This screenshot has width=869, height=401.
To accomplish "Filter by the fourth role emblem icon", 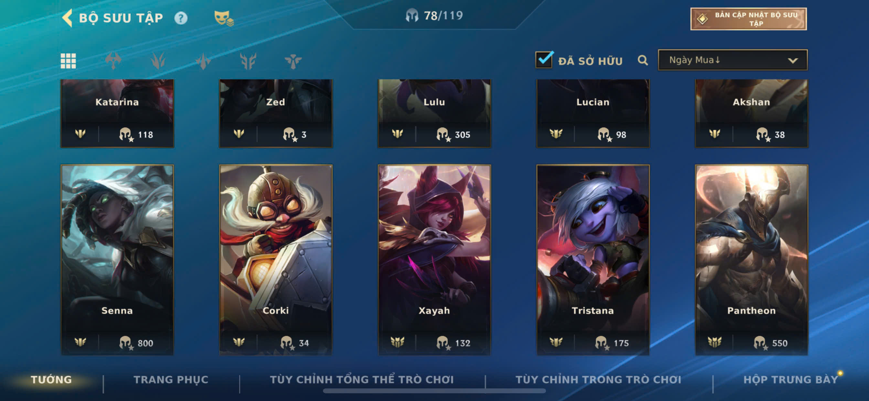I will coord(248,61).
